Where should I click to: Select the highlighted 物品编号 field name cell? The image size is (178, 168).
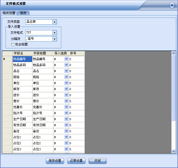[23, 59]
